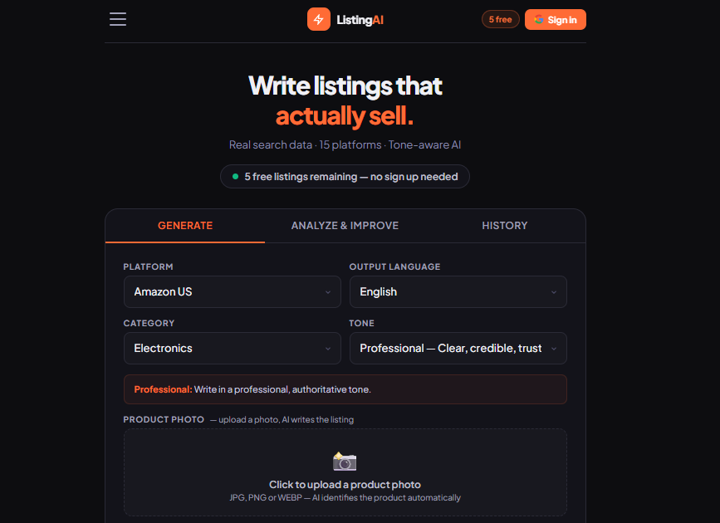Click the camera icon in the upload box

click(345, 462)
